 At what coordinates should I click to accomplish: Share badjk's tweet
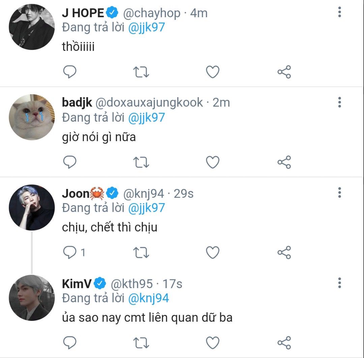click(284, 162)
